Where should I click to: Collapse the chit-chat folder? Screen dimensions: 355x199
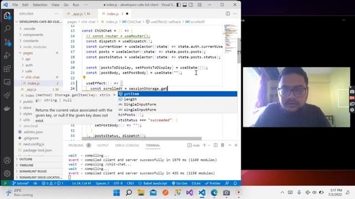33,77
